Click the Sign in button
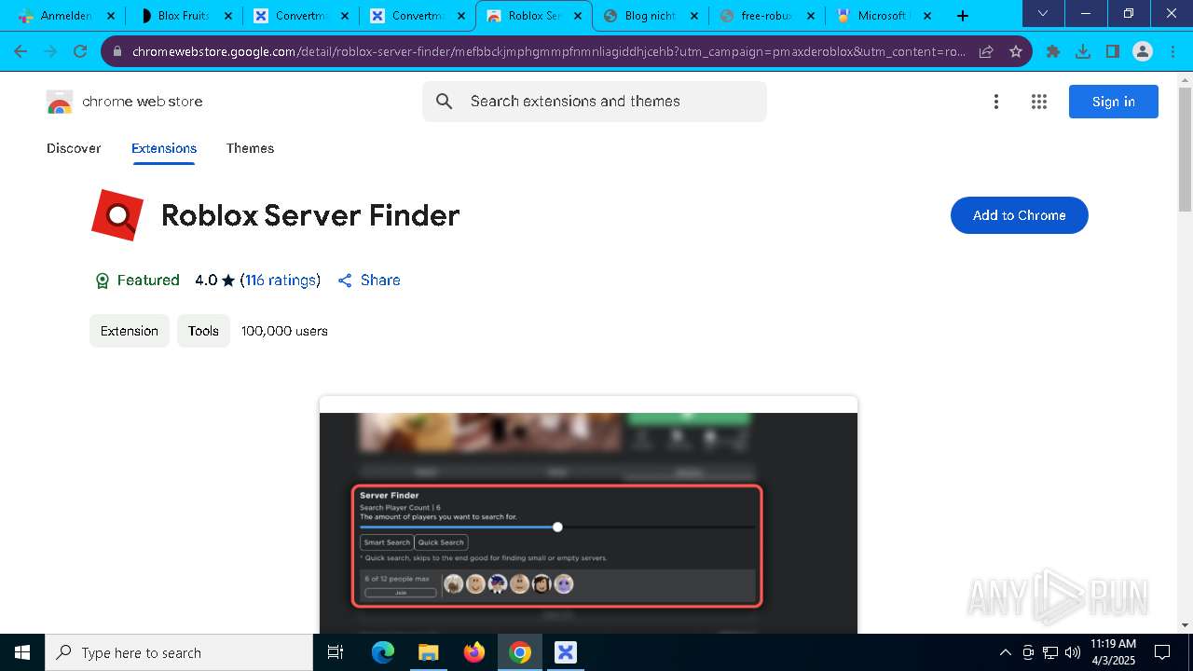 tap(1114, 102)
